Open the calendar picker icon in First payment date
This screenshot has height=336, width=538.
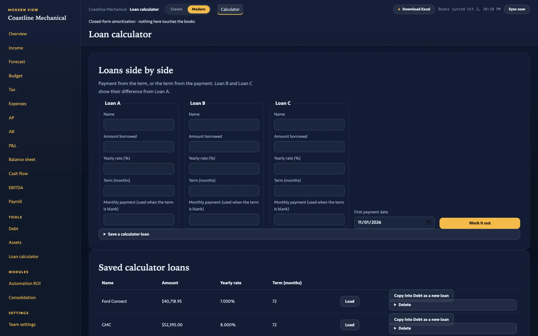[x=428, y=223]
